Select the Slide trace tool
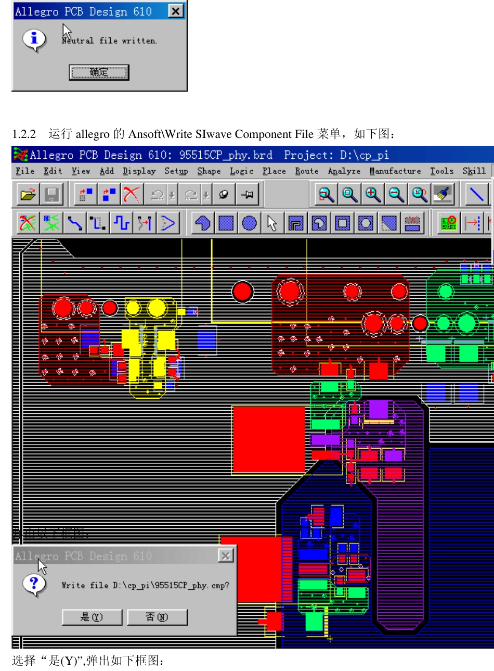The width and height of the screenshot is (494, 671). [98, 223]
